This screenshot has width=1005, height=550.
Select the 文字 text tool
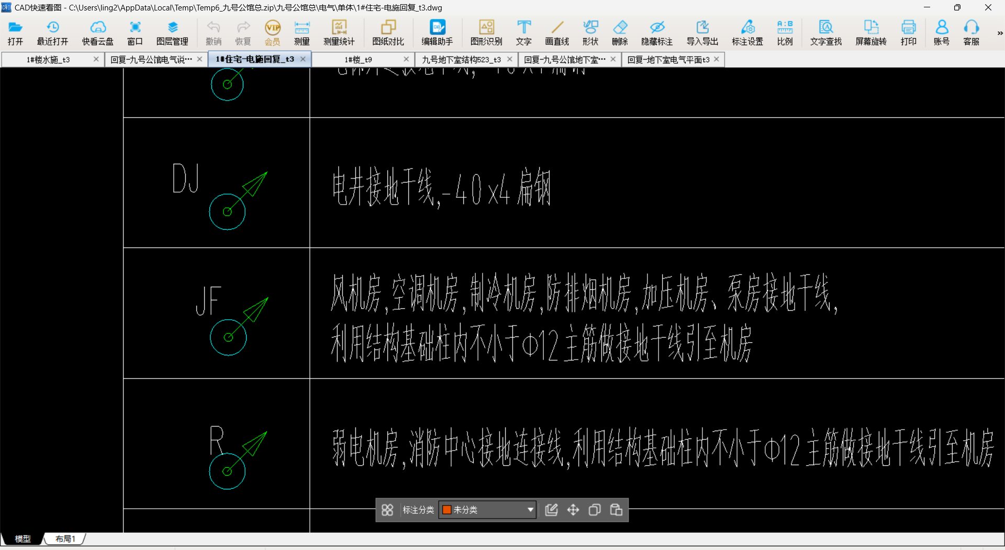pyautogui.click(x=523, y=33)
